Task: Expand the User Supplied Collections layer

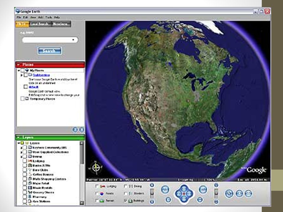Action: 22,152
